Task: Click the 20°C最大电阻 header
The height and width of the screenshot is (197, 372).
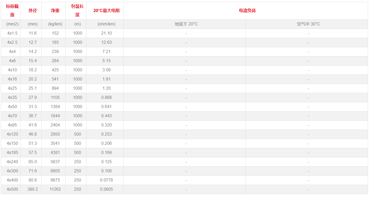Action: (x=107, y=10)
